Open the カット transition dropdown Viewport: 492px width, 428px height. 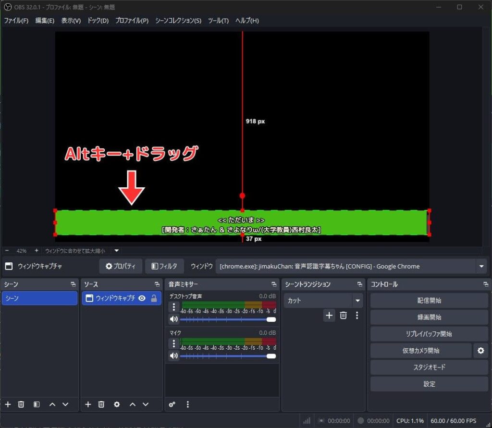pos(357,301)
